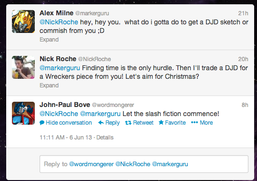Collapse thread via Hide conversation text
The image size is (257, 181).
[69, 123]
